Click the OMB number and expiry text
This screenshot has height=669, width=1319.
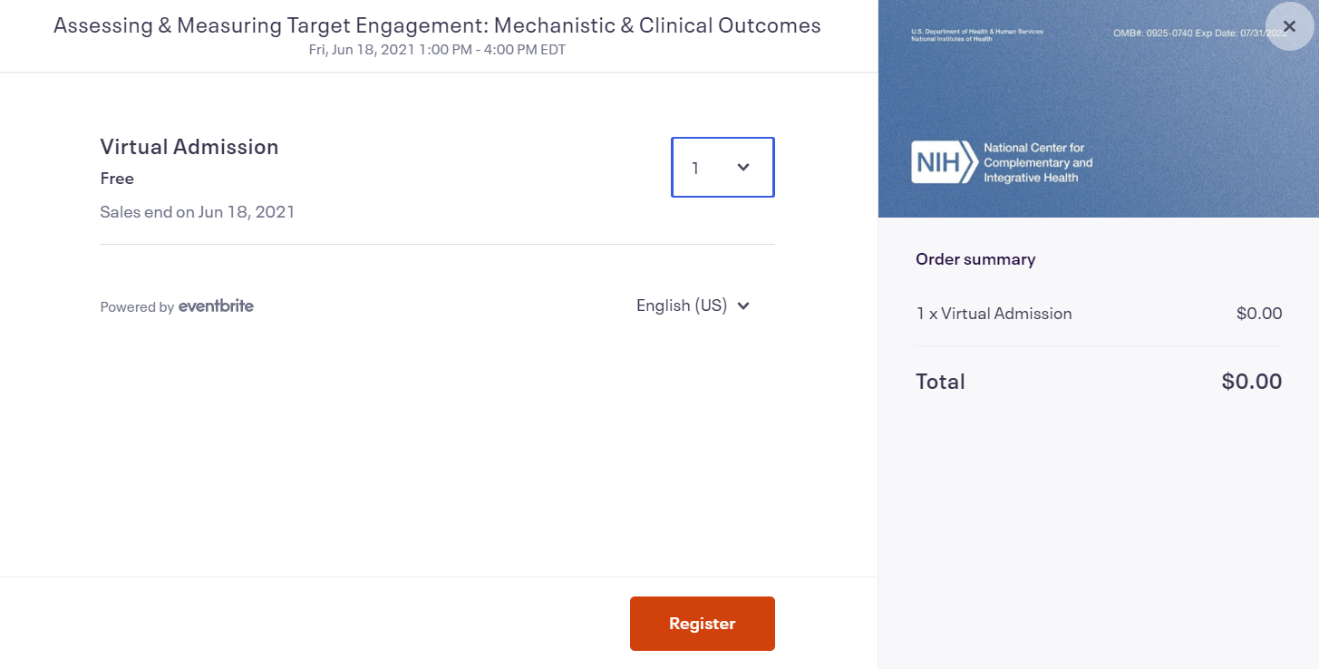(1188, 34)
